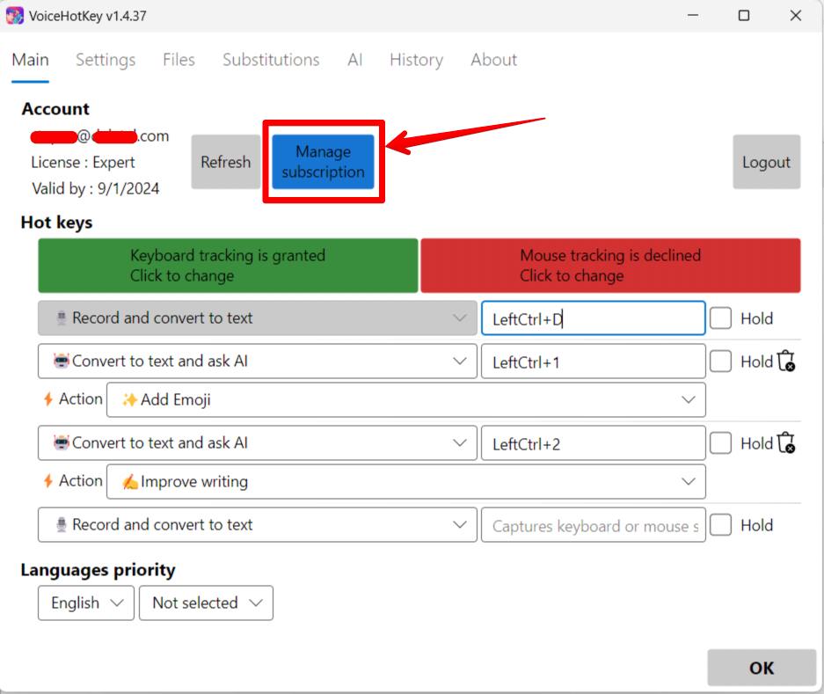Screen dimensions: 824x694
Task: Expand Convert to text and ask AI dropdown for LeftCtrl+1
Action: (x=258, y=362)
